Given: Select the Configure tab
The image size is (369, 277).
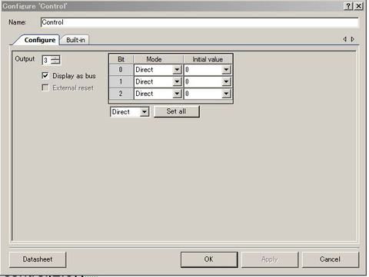Looking at the screenshot, I should point(40,40).
